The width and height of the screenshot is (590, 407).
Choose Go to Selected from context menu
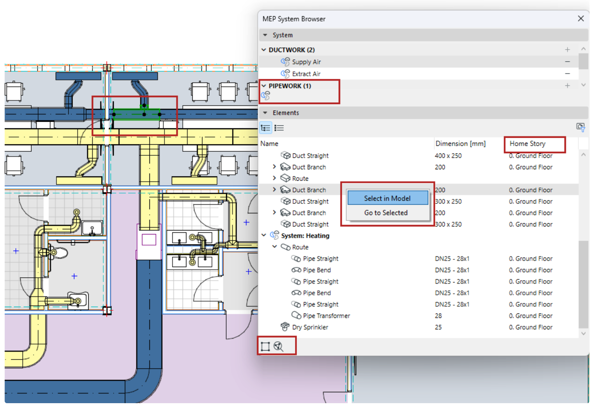click(x=386, y=213)
